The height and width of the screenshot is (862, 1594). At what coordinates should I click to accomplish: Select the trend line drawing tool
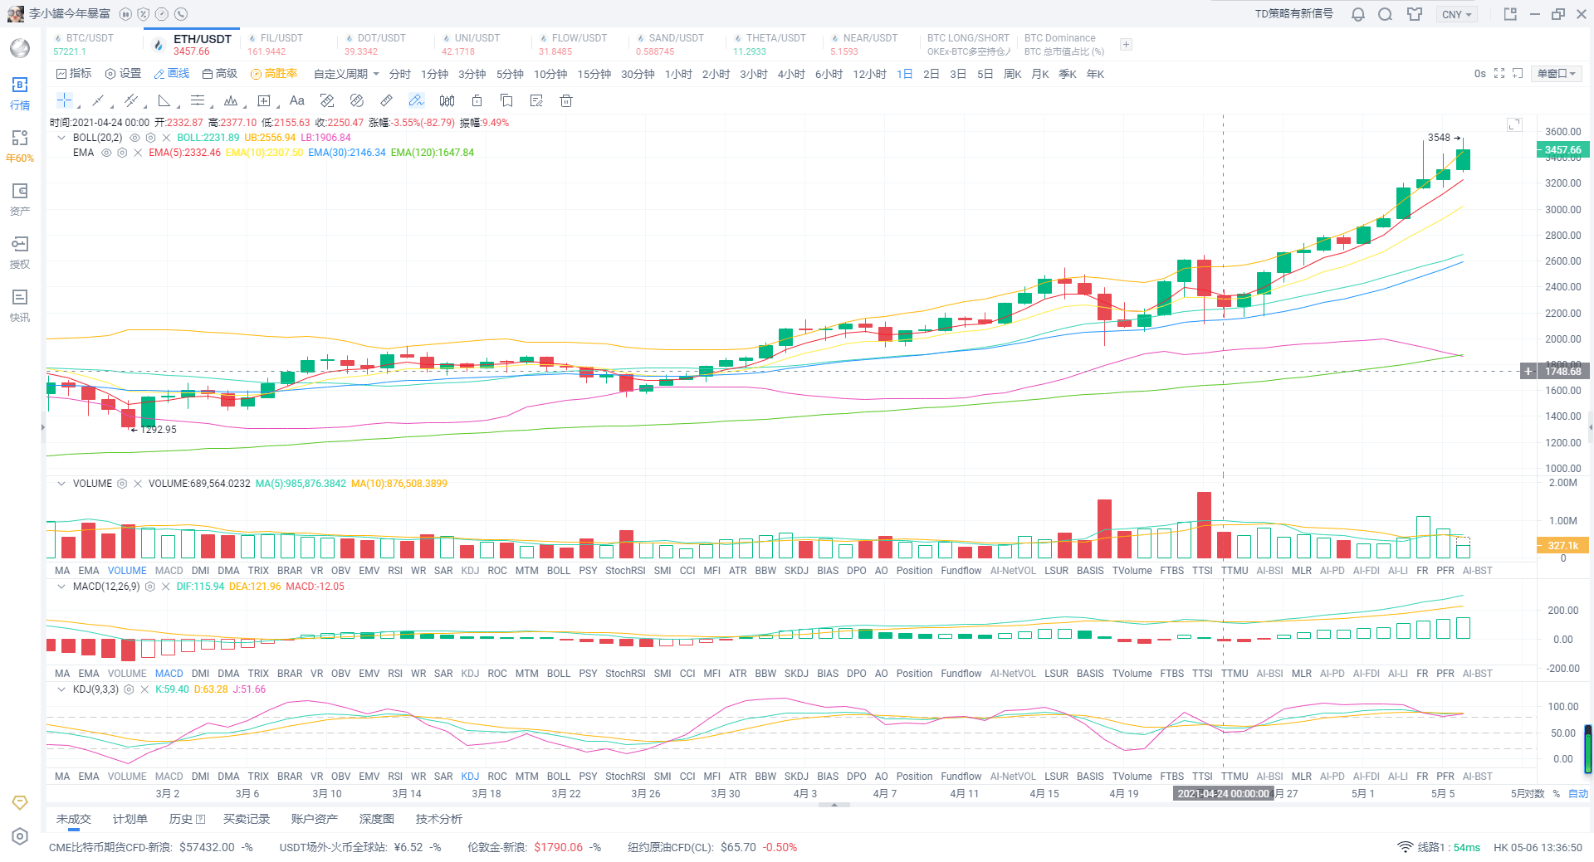(98, 100)
